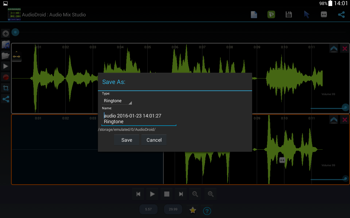The width and height of the screenshot is (350, 218).
Task: Click the 5.57 time position button
Action: click(148, 209)
